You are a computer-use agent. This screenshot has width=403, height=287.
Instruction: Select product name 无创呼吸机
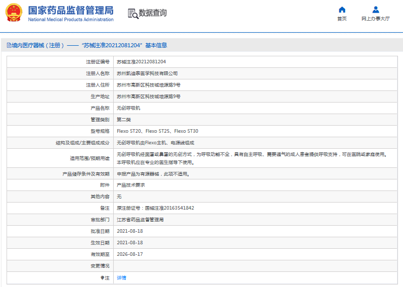click(128, 108)
